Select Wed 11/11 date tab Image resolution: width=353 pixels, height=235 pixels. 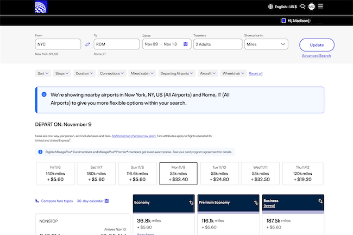click(260, 173)
